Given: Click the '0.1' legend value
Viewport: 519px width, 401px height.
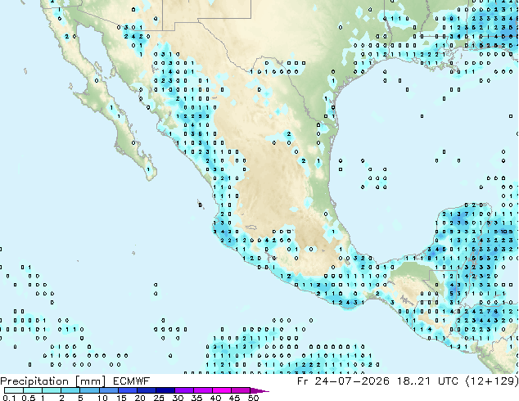Looking at the screenshot, I should (x=9, y=398).
